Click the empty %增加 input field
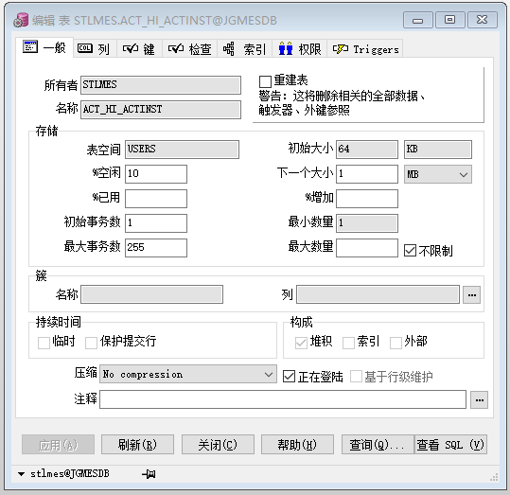510x495 pixels. (x=367, y=199)
